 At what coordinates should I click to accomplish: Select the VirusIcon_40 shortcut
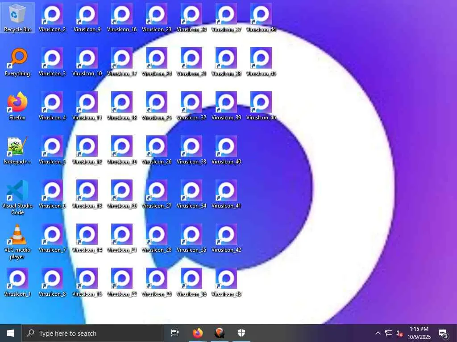[x=226, y=151]
